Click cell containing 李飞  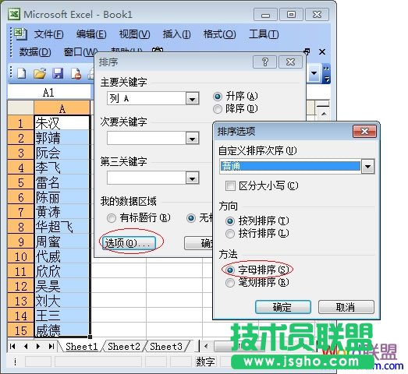pos(62,168)
